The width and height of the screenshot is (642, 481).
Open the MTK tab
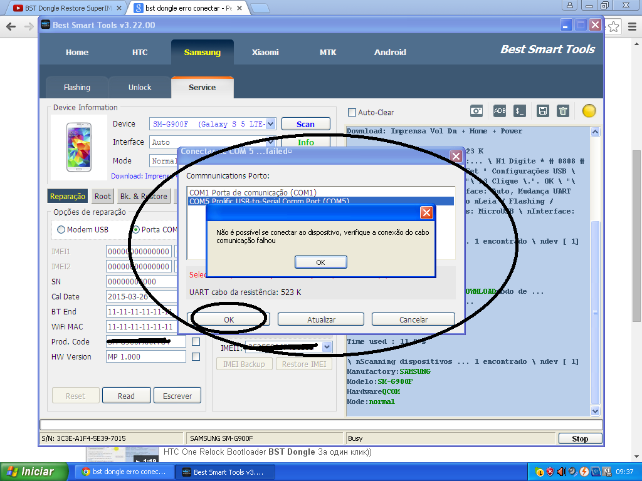tap(328, 53)
